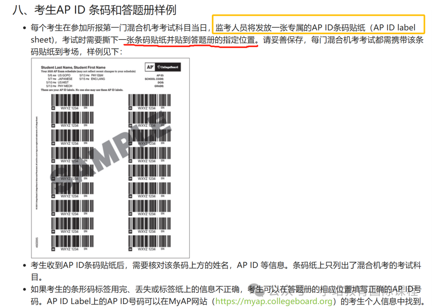Click 'US GOPO' exam entry in the sample schedule
This screenshot has height=308, width=432.
(64, 76)
